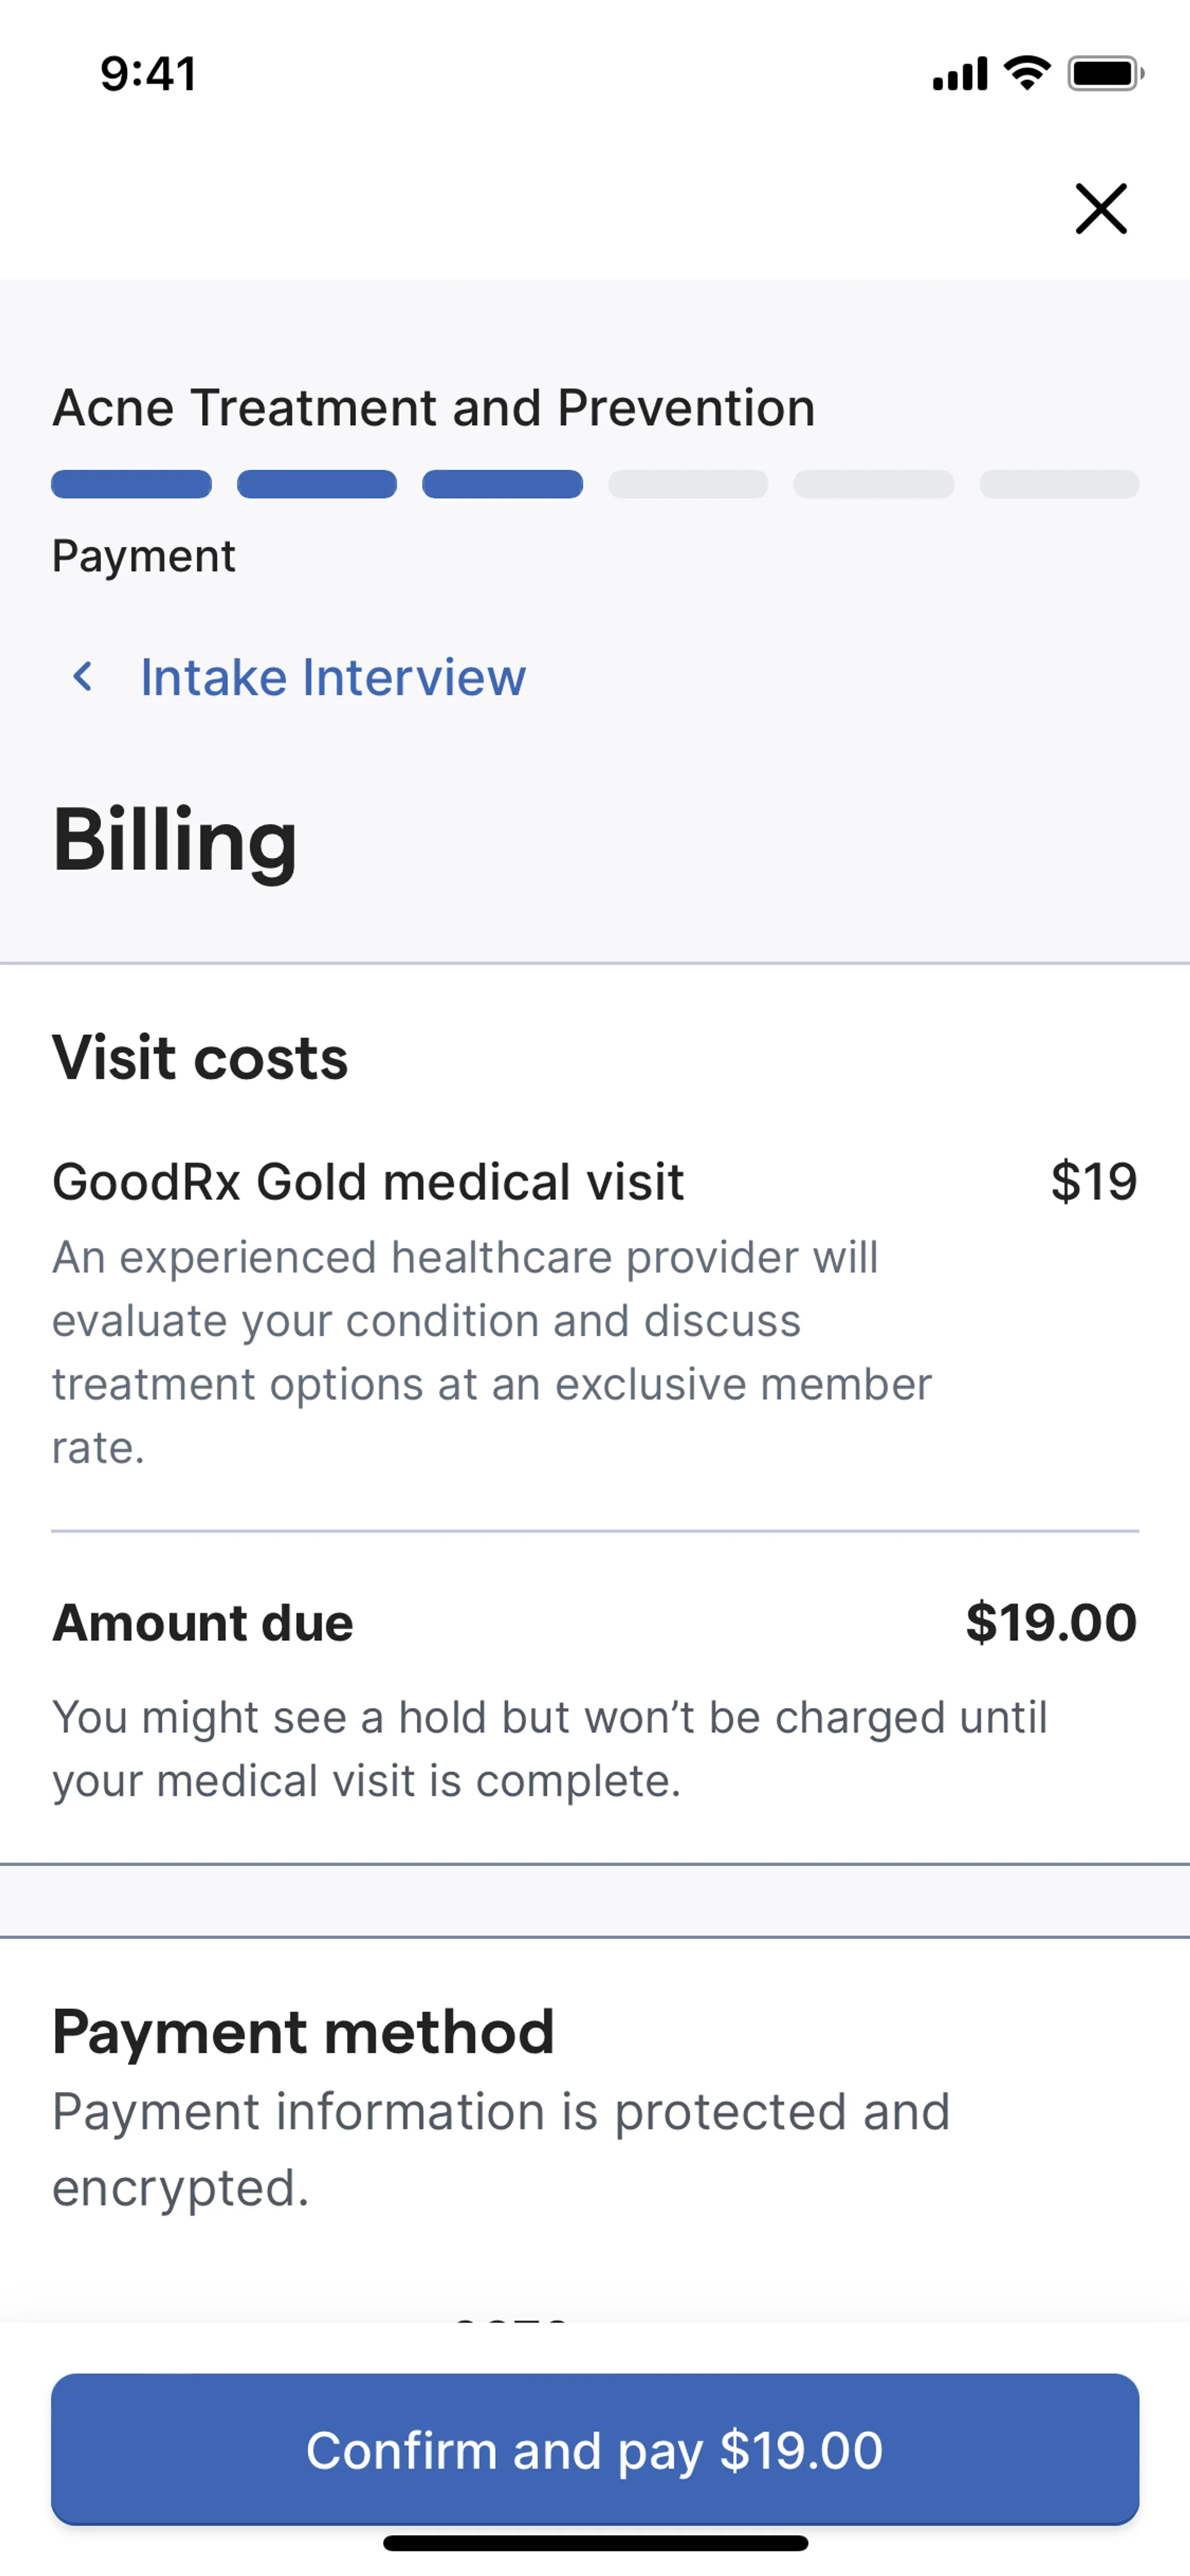
Task: Tap the Billing heading
Action: pos(175,840)
